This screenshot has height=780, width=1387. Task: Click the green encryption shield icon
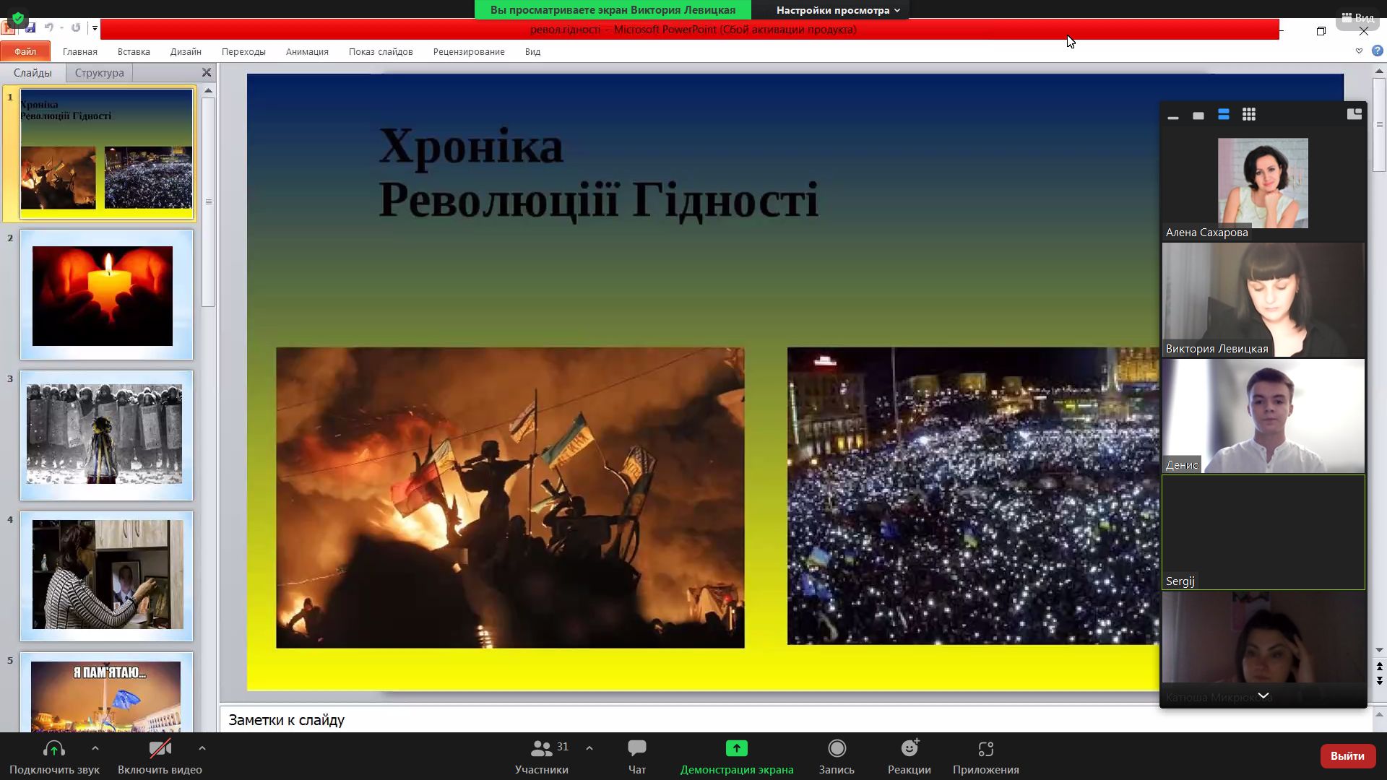18,19
